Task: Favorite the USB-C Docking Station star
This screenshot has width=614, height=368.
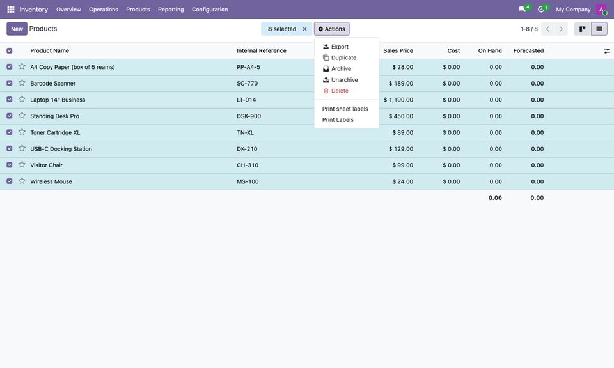Action: [22, 148]
